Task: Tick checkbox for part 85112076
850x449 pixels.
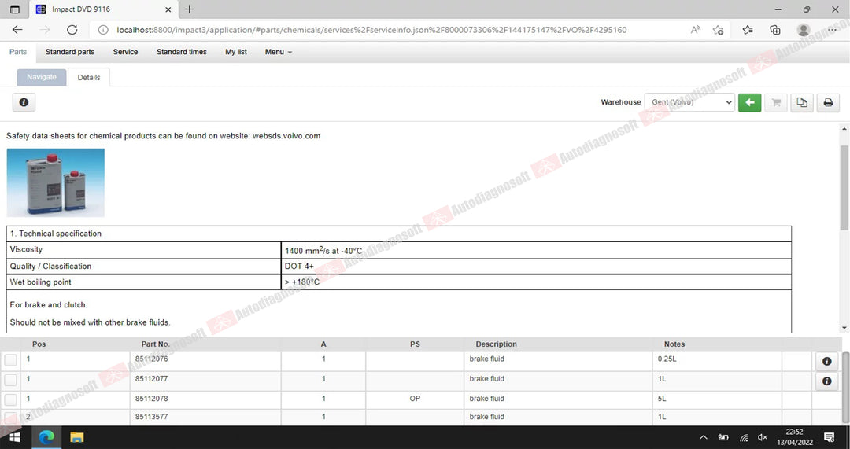Action: (x=10, y=361)
